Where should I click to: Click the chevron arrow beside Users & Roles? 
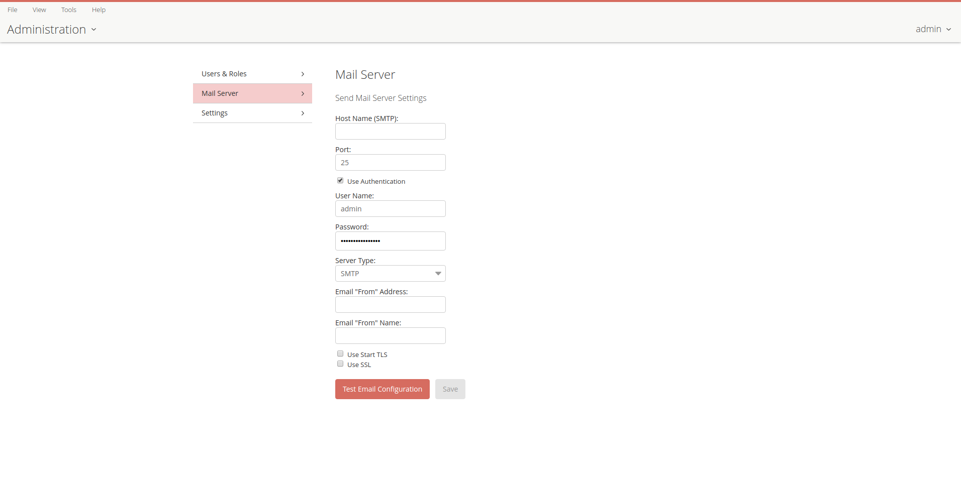303,74
